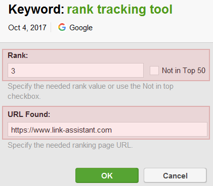This screenshot has height=186, width=213.
Task: Click the Google logo icon
Action: 62,27
